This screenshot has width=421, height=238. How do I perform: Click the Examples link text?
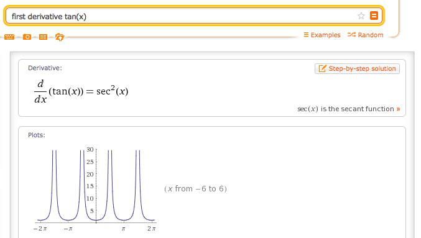325,35
